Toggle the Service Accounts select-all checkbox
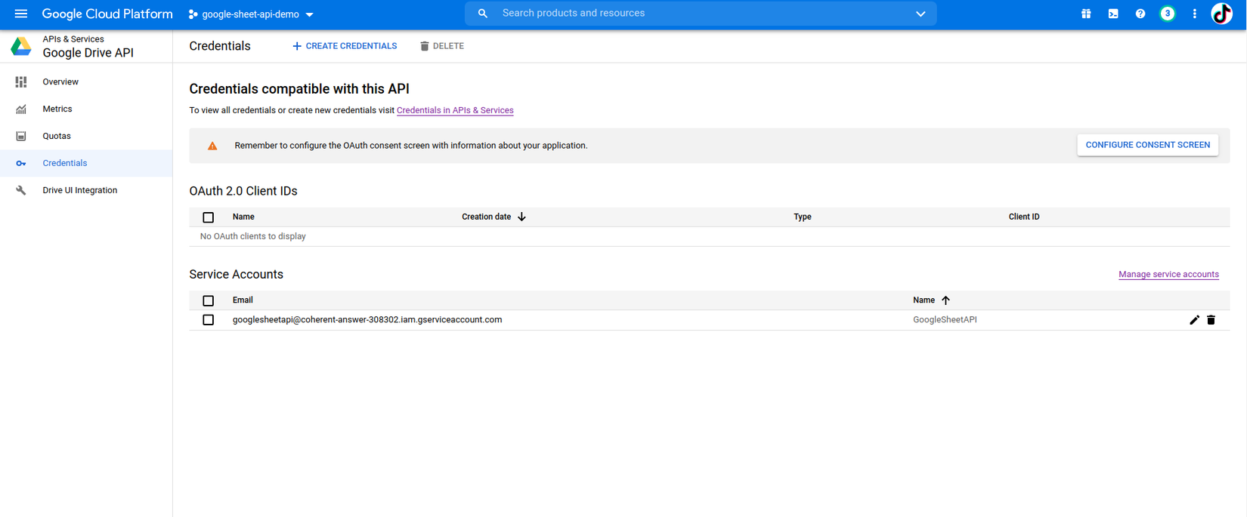The height and width of the screenshot is (517, 1247). [209, 300]
